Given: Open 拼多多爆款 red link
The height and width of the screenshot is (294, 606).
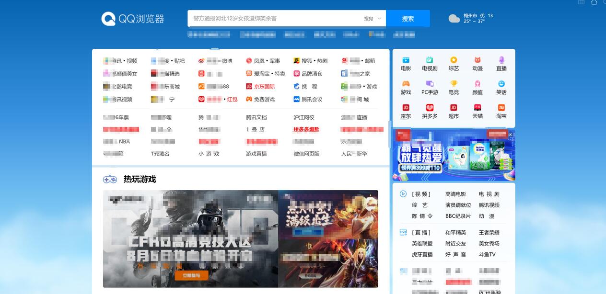Looking at the screenshot, I should [306, 129].
